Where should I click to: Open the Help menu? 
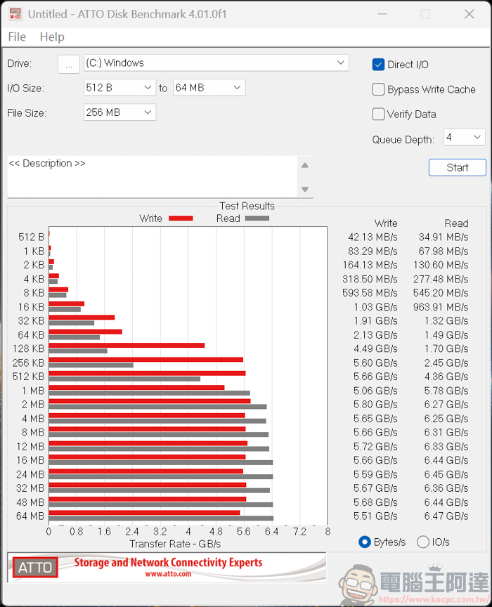[52, 37]
